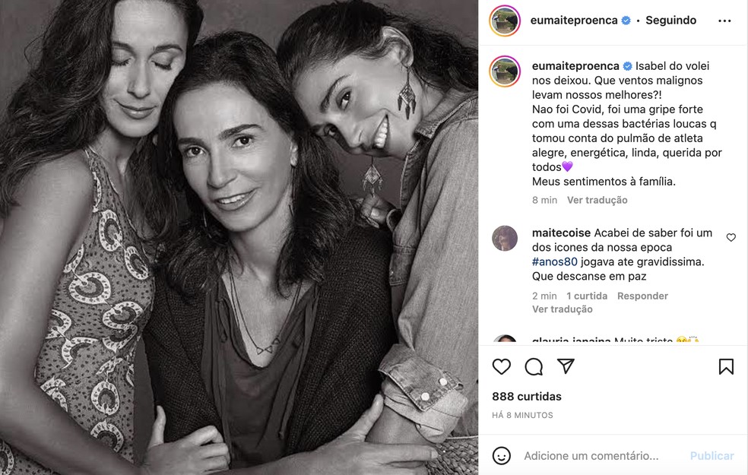
Task: Open comments with the speech bubble icon
Action: point(534,366)
